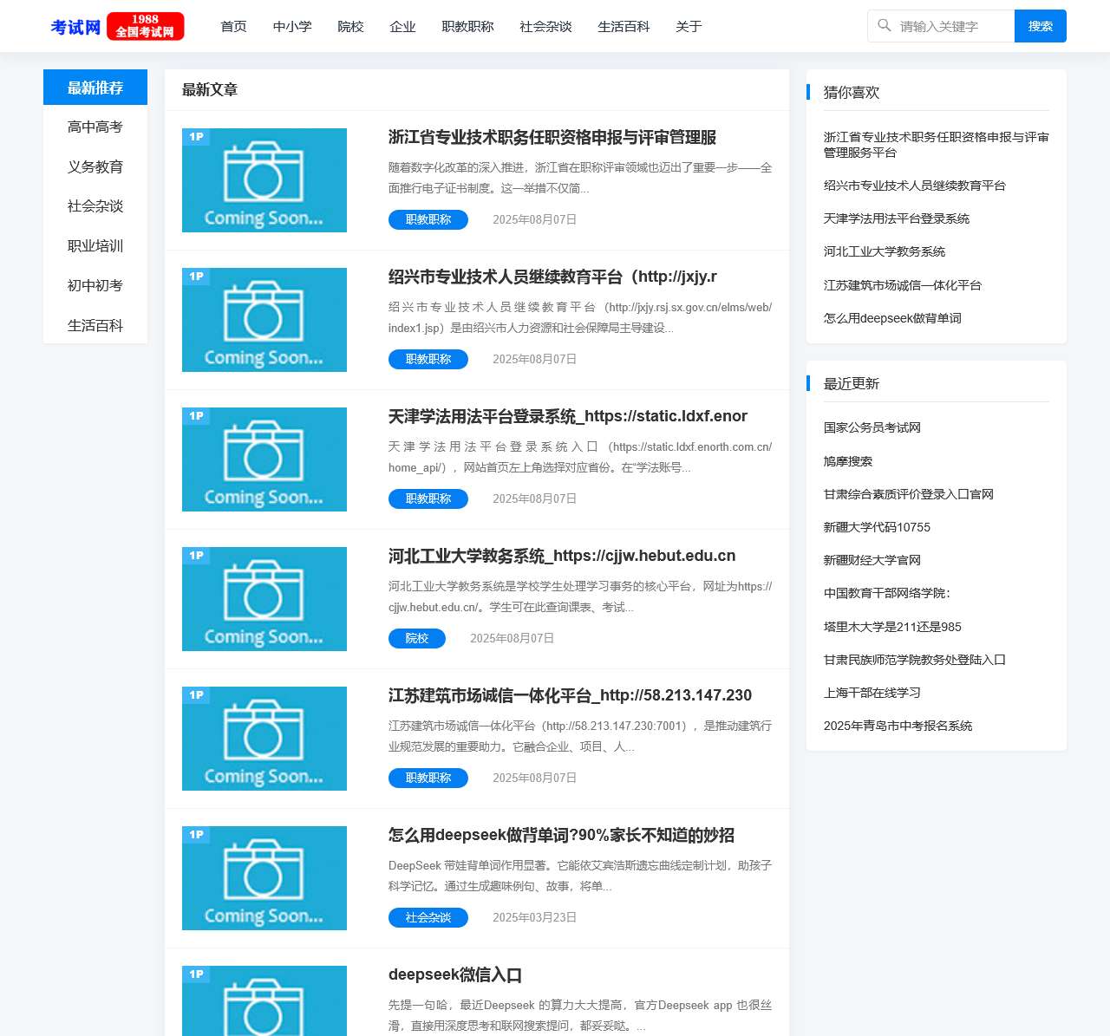The width and height of the screenshot is (1110, 1036).
Task: Click the 搜索 button
Action: point(1040,26)
